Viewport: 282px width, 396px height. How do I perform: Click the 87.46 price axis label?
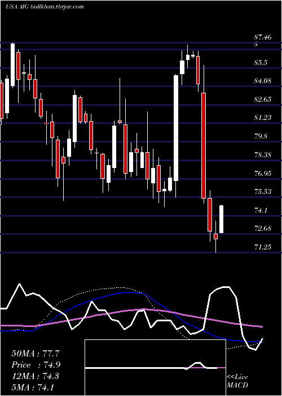coord(263,37)
